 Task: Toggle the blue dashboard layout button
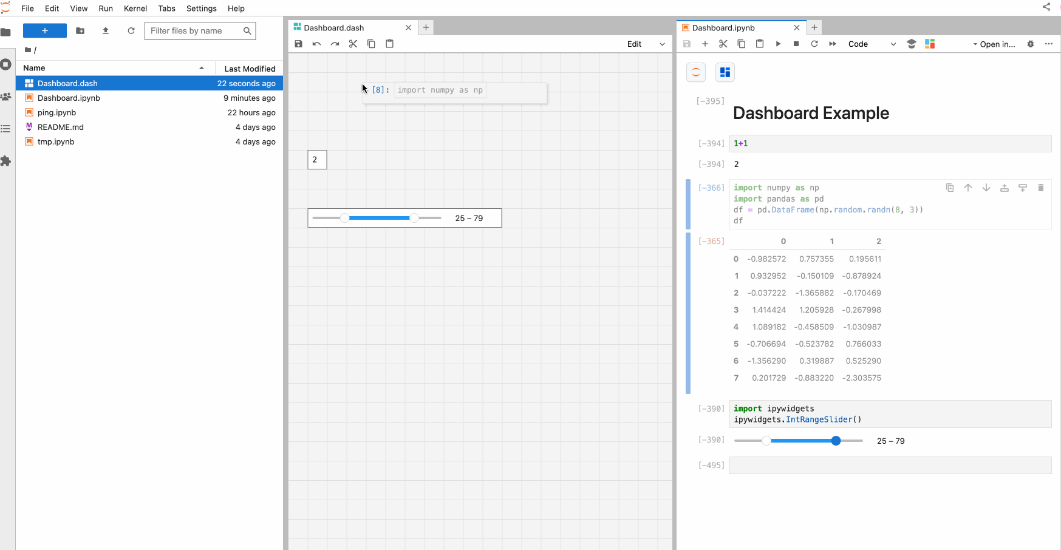(725, 72)
